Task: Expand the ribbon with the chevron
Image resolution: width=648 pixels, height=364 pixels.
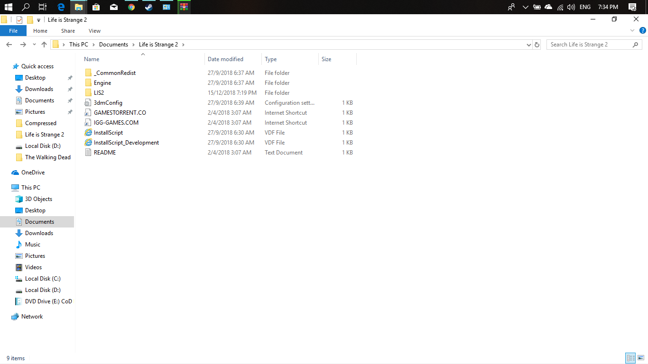Action: coord(632,30)
